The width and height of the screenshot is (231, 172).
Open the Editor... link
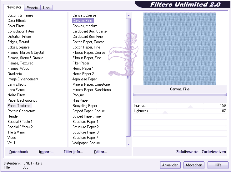tap(100, 152)
